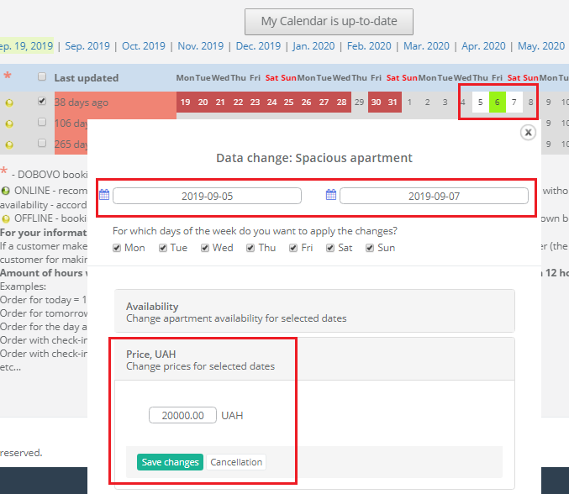This screenshot has width=569, height=494.
Task: Uncheck the Tue weekday checkbox
Action: [163, 248]
